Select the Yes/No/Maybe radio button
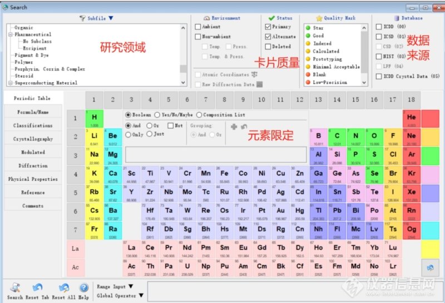 coord(157,115)
